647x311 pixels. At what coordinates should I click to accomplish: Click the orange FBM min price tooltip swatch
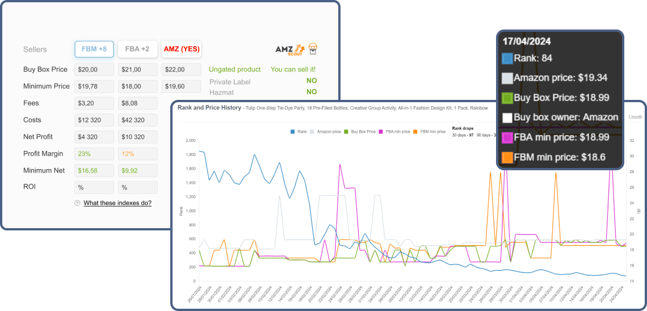tap(507, 157)
